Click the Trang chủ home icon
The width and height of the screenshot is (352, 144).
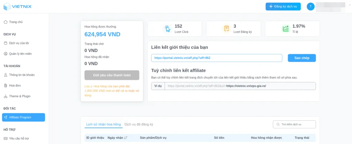pos(5,22)
